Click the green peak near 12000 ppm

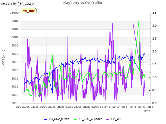coord(139,20)
